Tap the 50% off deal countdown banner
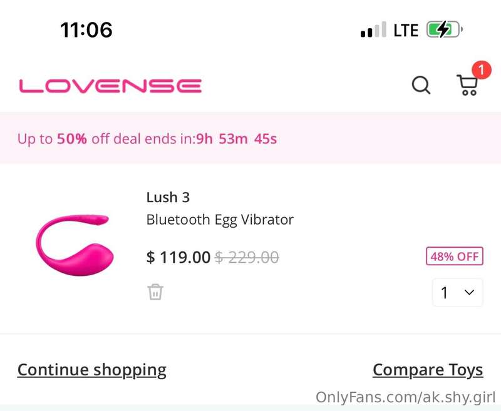Image resolution: width=501 pixels, height=411 pixels. pyautogui.click(x=250, y=138)
